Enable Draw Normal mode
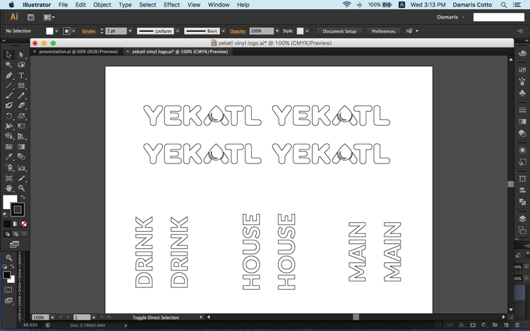Viewport: 530px width, 331px height. (x=7, y=234)
